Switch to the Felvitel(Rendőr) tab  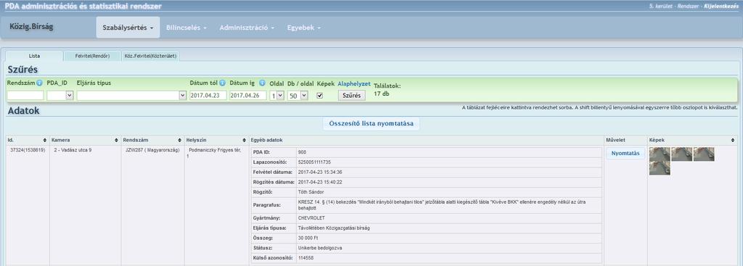92,56
